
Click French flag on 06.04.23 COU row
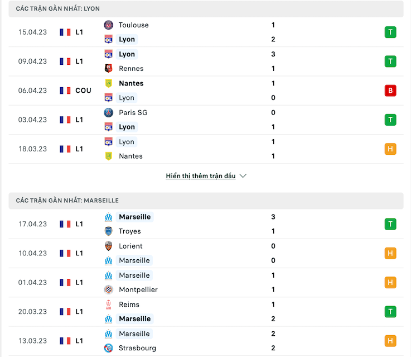pyautogui.click(x=65, y=91)
